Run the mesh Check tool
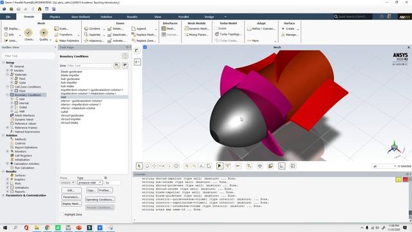 28,35
